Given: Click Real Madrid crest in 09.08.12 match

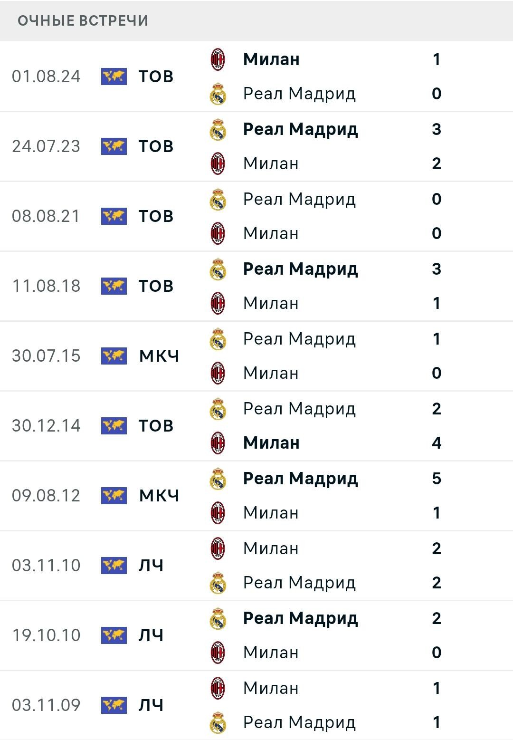Looking at the screenshot, I should (x=218, y=479).
